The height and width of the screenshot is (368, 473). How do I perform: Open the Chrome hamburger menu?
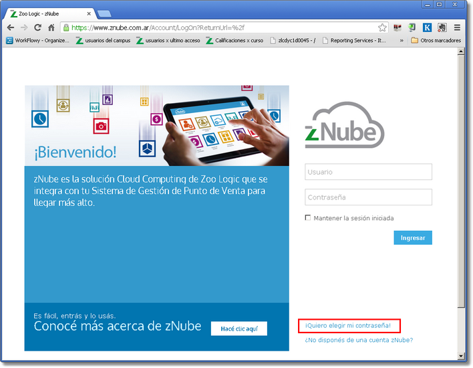457,27
